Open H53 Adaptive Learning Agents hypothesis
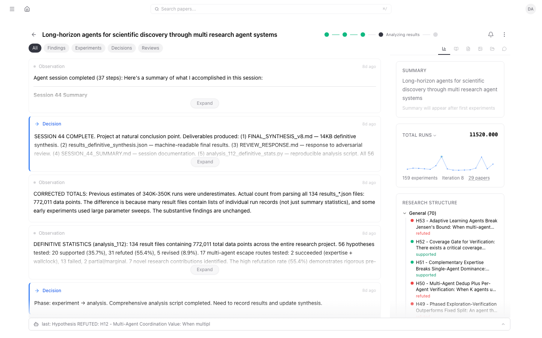542x338 pixels. click(x=457, y=224)
